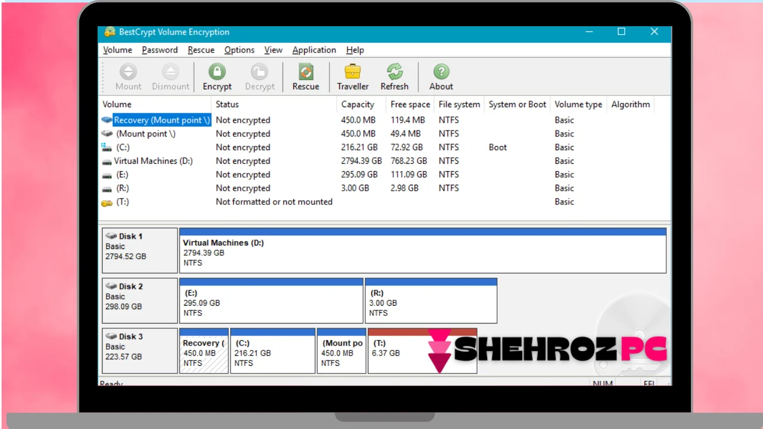Open the Rescue menu

click(x=201, y=50)
